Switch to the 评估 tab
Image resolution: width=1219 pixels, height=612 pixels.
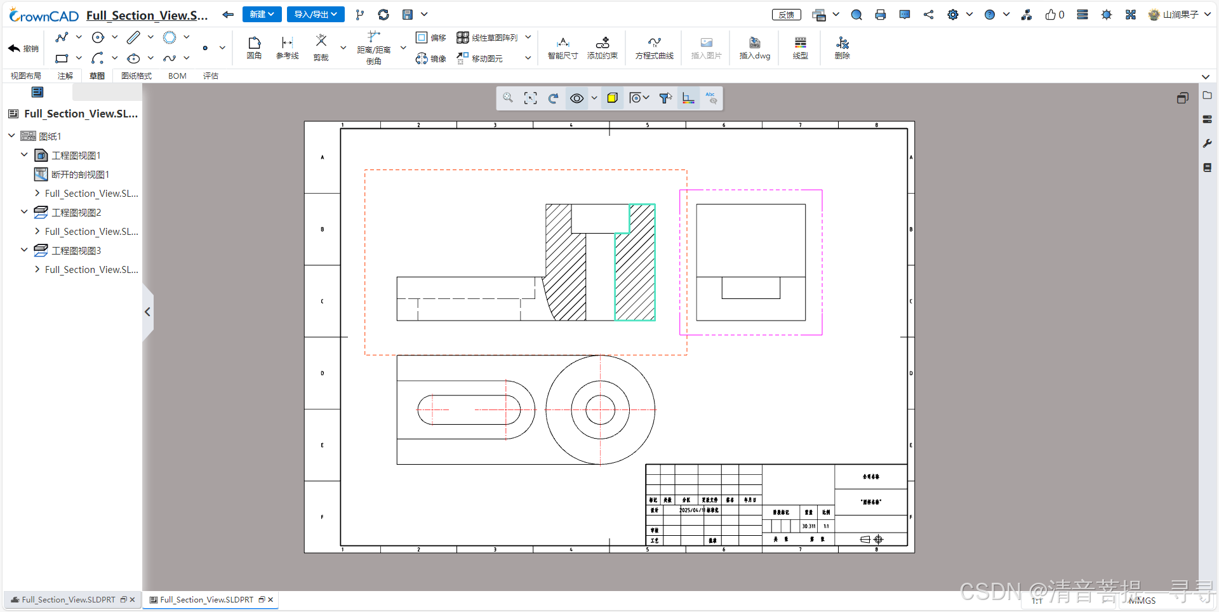pyautogui.click(x=211, y=76)
